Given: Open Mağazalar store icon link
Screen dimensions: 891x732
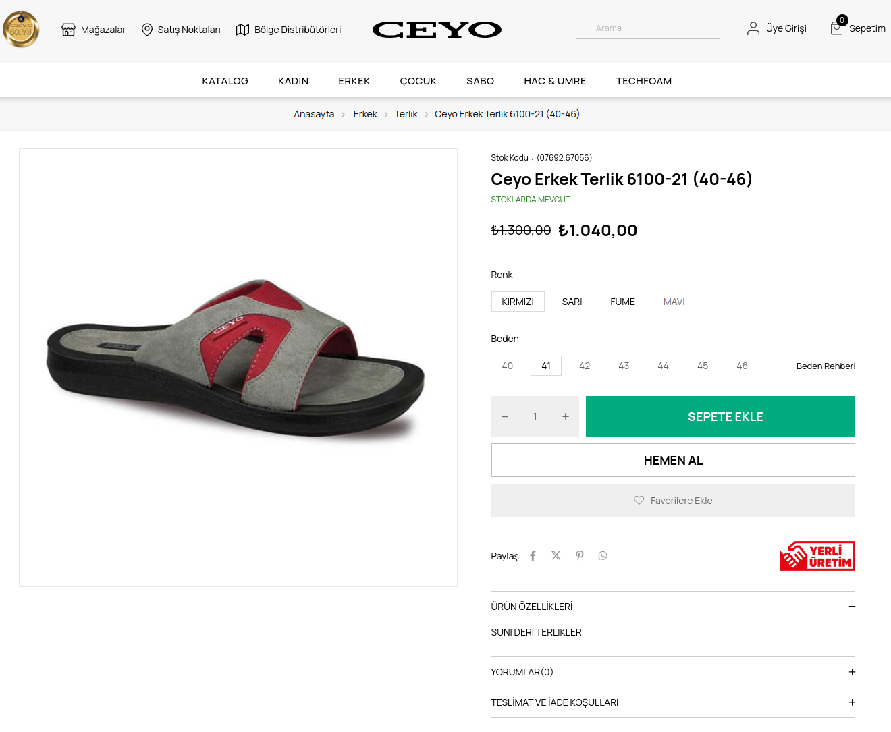Looking at the screenshot, I should (68, 30).
